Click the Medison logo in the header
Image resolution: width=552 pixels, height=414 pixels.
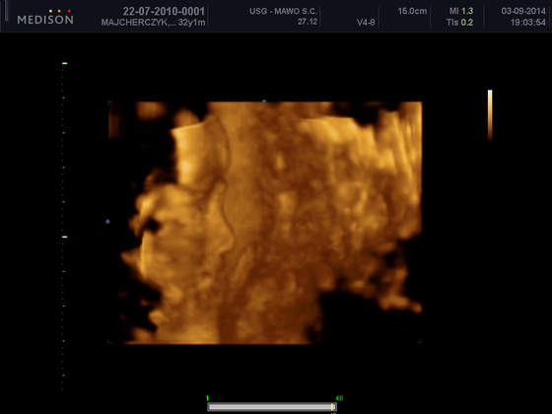pyautogui.click(x=45, y=18)
